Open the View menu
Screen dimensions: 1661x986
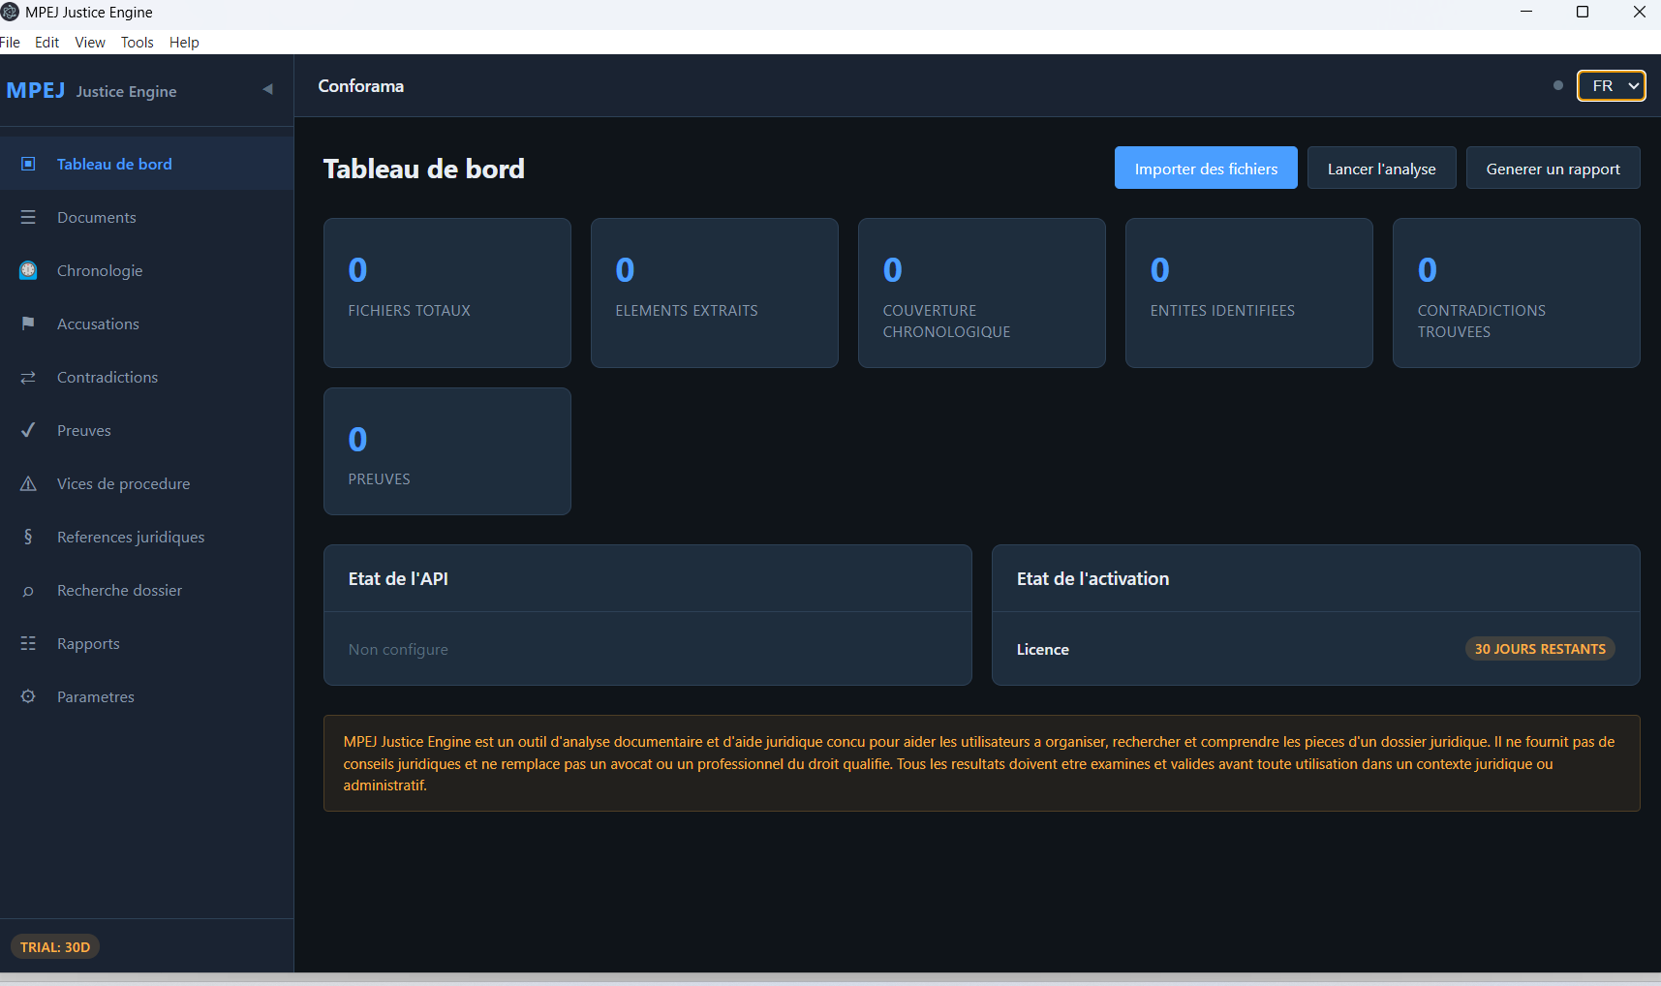tap(89, 42)
